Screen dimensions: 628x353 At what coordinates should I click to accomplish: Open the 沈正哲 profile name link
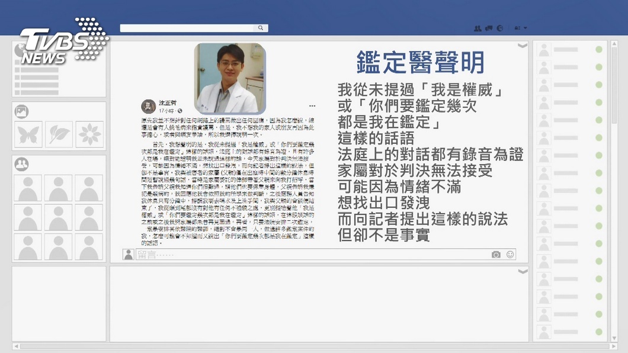(168, 103)
